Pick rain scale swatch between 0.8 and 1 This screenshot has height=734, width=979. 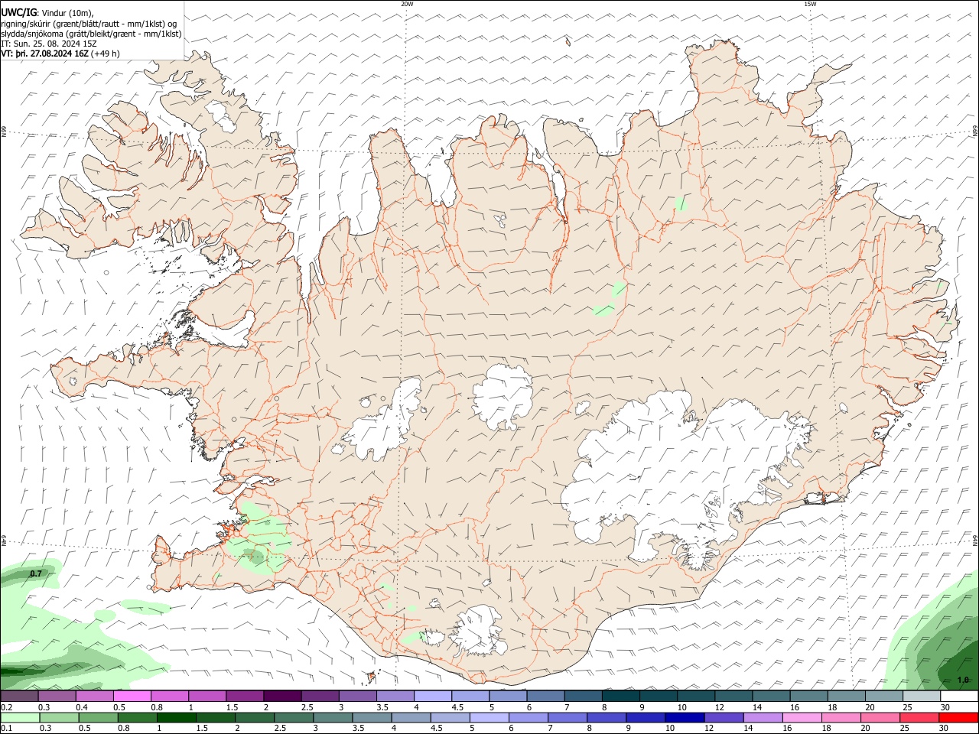tap(137, 717)
